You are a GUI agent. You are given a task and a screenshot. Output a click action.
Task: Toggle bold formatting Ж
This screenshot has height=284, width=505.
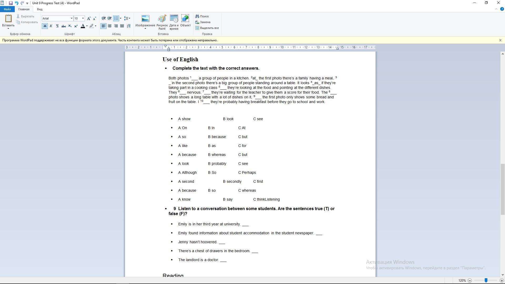45,26
